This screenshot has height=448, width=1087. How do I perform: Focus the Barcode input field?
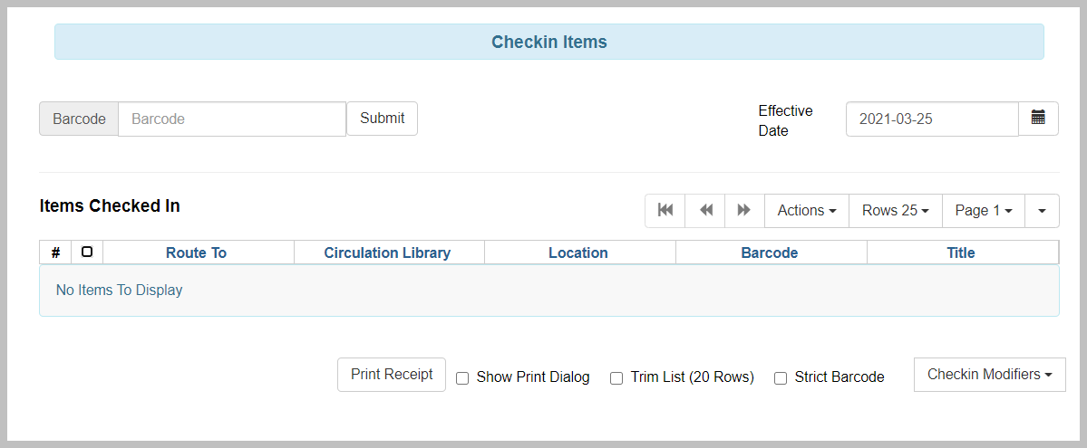click(232, 119)
